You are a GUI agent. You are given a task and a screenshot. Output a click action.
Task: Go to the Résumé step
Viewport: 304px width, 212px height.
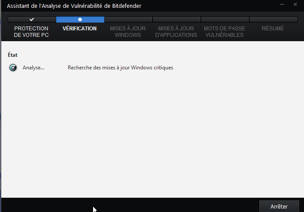tap(273, 29)
